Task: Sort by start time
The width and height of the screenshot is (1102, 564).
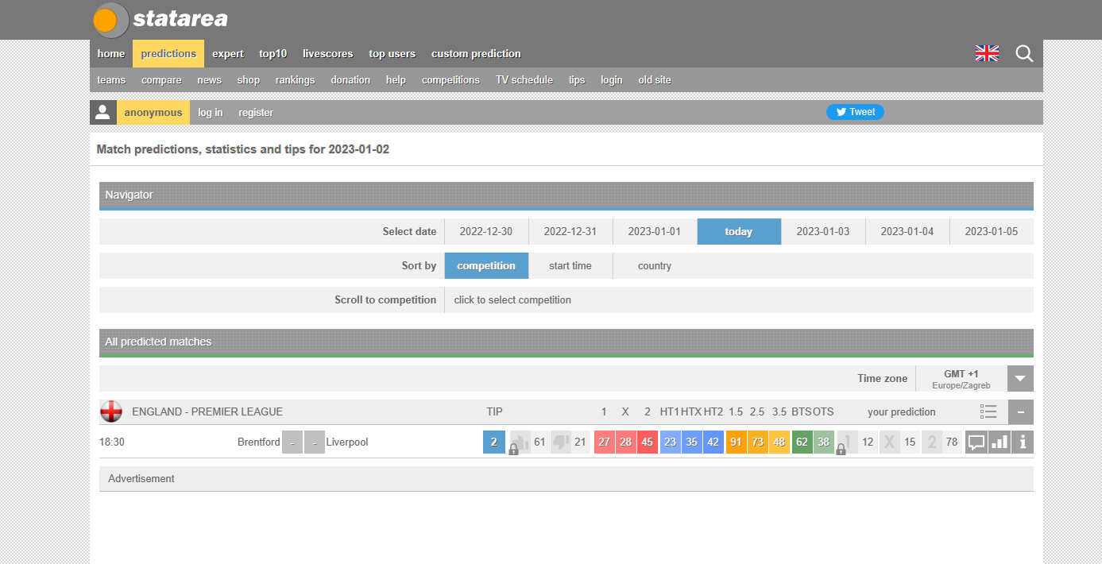Action: click(x=570, y=265)
